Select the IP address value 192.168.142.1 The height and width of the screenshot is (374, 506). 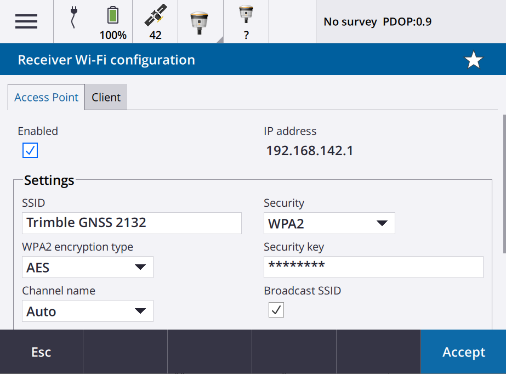pos(310,151)
